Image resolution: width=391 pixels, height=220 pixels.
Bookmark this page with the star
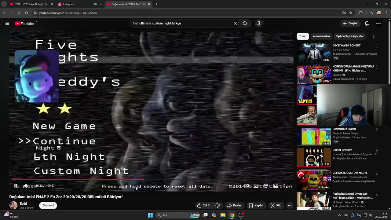click(x=351, y=13)
